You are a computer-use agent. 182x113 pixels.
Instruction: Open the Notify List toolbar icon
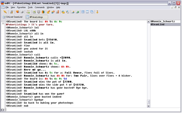pos(73,12)
